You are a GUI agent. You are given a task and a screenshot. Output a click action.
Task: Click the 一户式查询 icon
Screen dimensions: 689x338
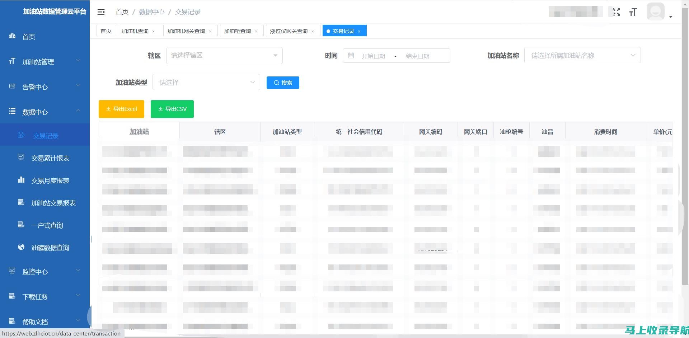coord(21,225)
